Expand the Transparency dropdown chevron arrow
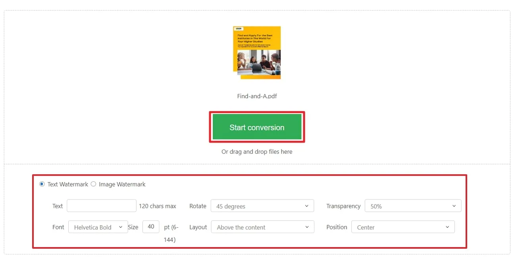516x259 pixels. click(454, 206)
